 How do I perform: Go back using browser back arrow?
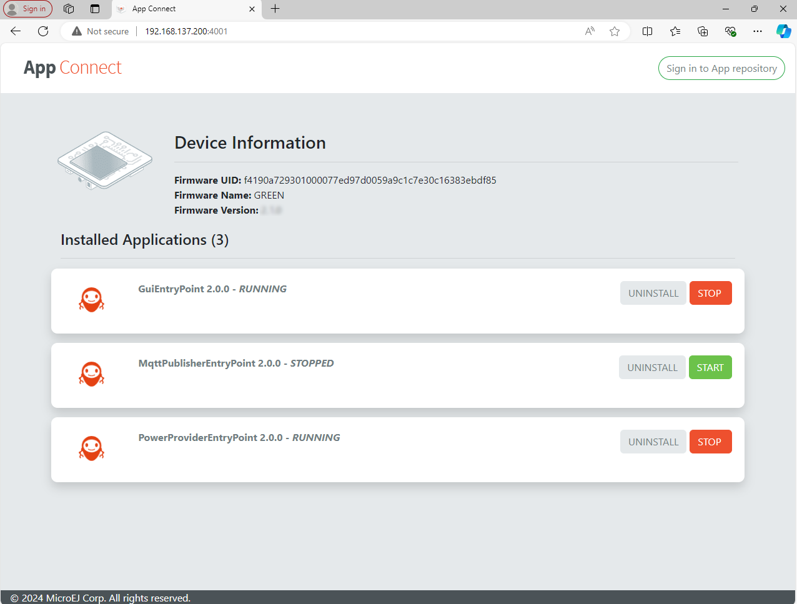[16, 31]
